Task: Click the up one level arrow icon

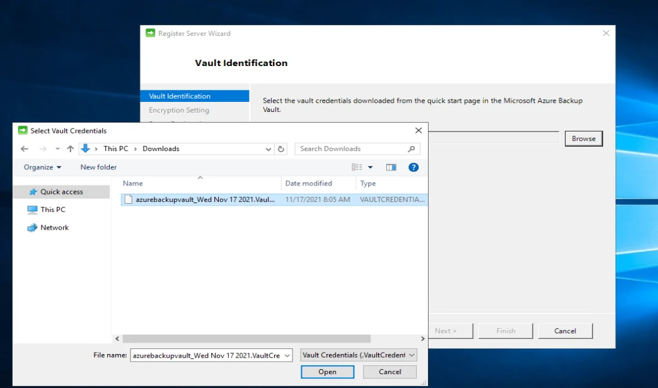Action: [71, 148]
